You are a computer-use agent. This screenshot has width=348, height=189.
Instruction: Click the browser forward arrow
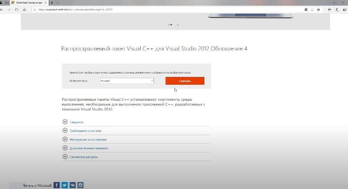point(9,10)
